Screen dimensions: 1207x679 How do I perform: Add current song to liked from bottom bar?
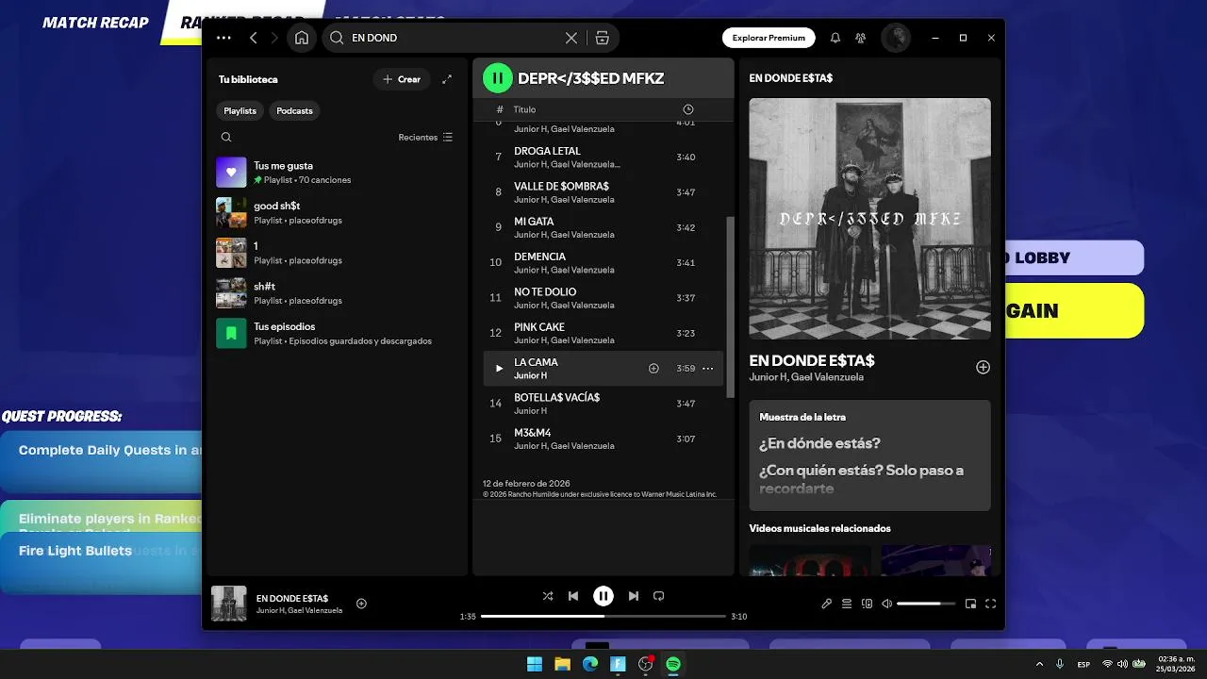coord(361,604)
